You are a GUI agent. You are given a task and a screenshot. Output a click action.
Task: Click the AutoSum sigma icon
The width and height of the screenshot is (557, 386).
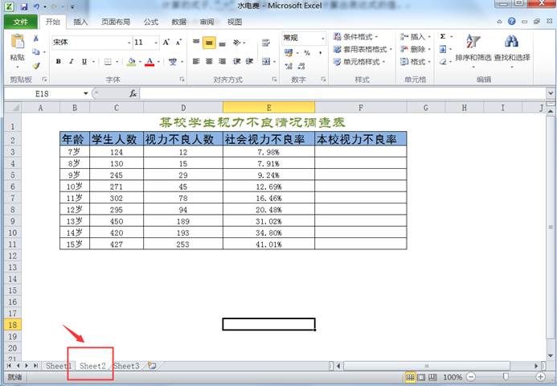(443, 37)
